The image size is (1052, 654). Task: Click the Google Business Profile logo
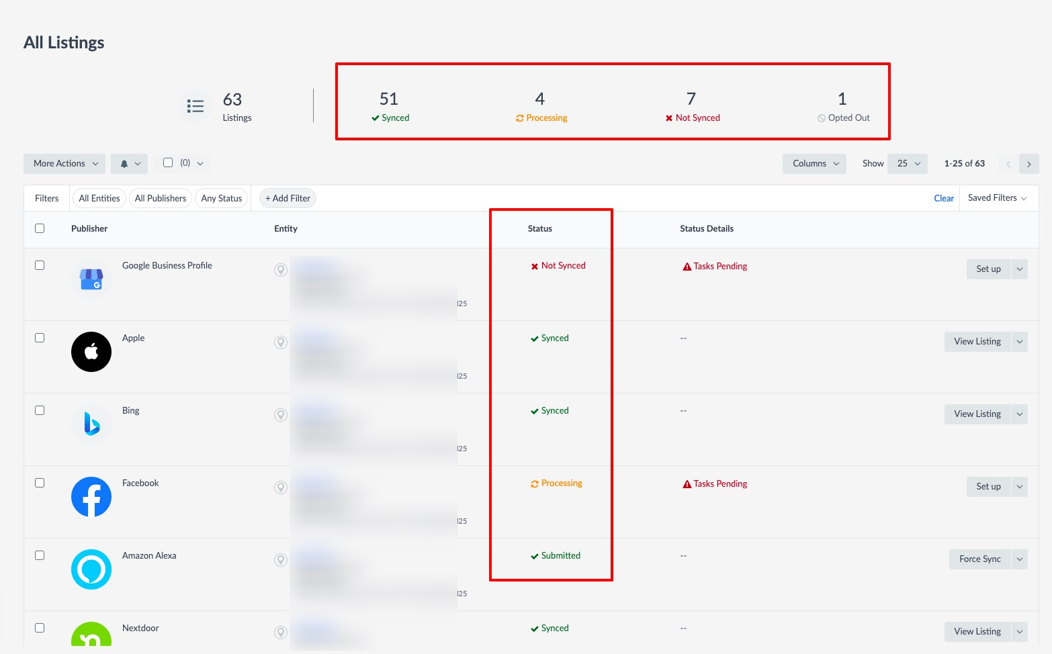(x=91, y=279)
